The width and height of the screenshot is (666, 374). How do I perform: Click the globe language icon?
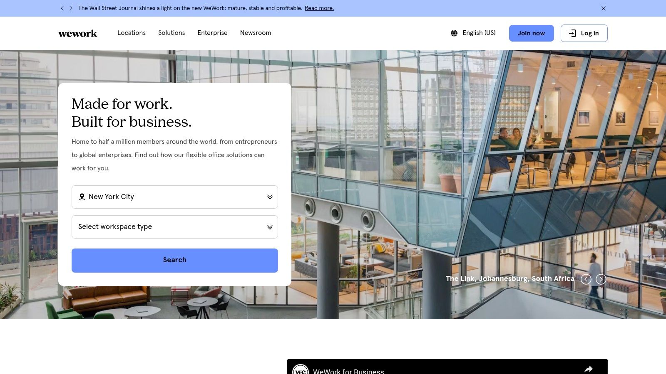[454, 33]
